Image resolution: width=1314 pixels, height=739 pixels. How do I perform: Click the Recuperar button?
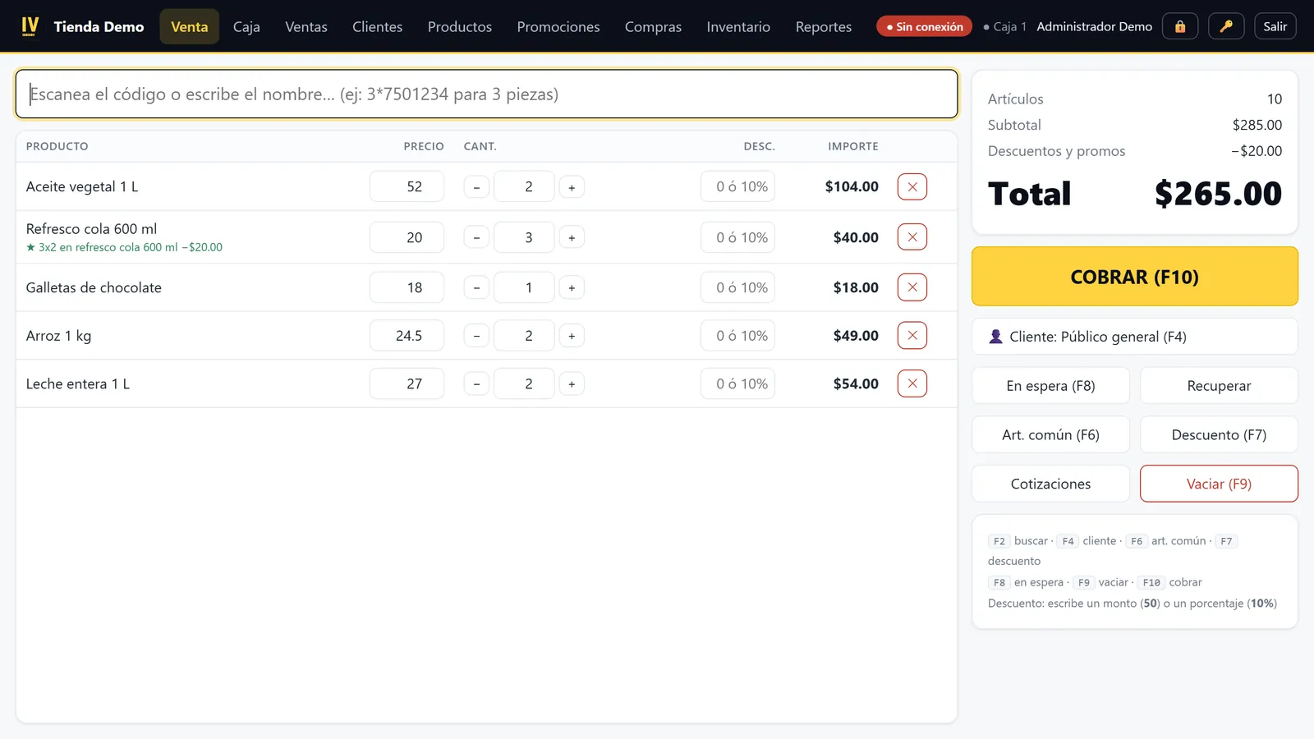1219,386
